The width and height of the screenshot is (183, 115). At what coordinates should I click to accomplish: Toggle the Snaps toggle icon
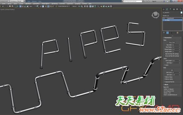pyautogui.click(x=46, y=6)
